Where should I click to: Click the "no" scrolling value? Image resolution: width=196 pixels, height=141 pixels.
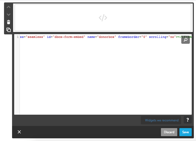point(171,37)
